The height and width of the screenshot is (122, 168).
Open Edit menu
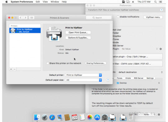38,2
